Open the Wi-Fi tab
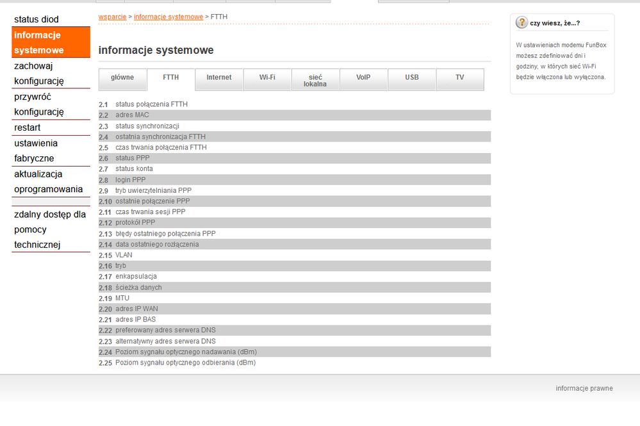The height and width of the screenshot is (426, 640). click(x=267, y=78)
